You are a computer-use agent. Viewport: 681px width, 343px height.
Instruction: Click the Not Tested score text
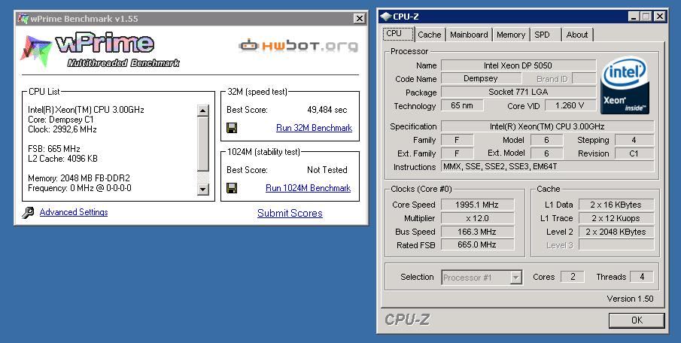coord(327,170)
